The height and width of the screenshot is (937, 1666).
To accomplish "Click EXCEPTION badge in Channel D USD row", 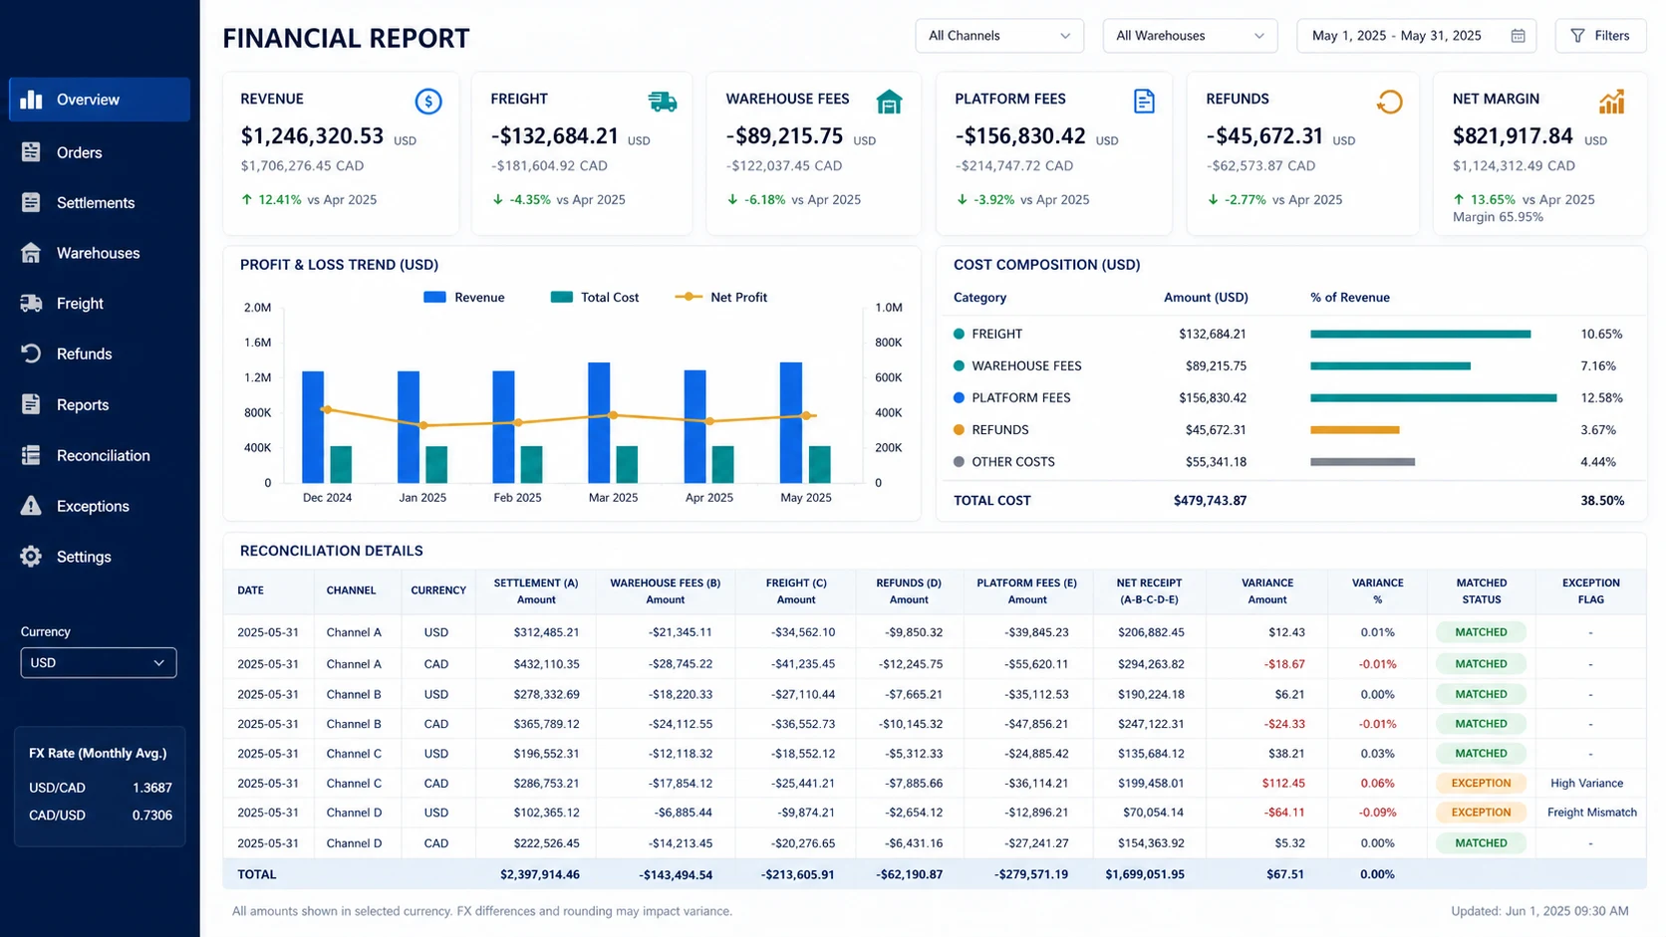I will click(1481, 813).
